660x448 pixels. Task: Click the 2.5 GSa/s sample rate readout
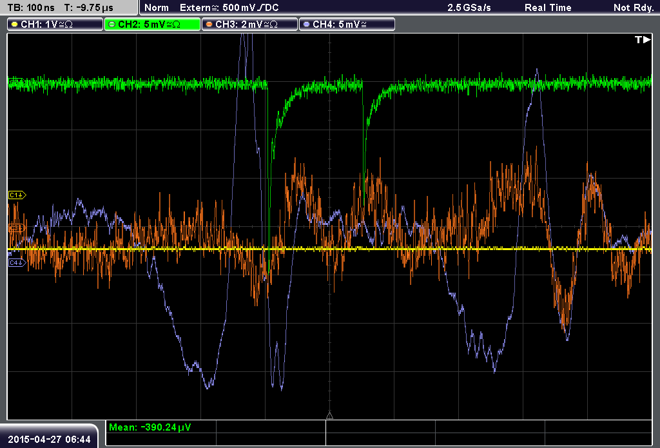[x=469, y=8]
